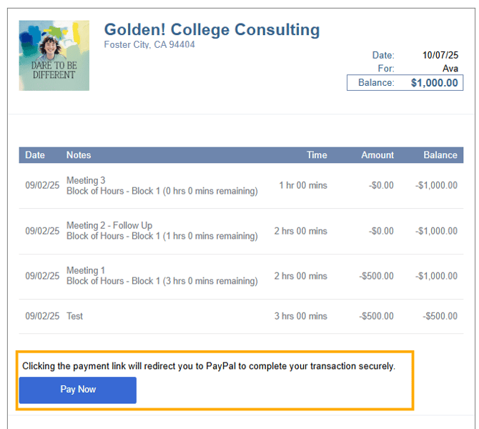The width and height of the screenshot is (479, 429).
Task: Click the Time column header
Action: pos(316,155)
